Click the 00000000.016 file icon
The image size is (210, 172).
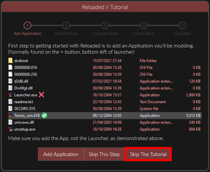coord(10,67)
